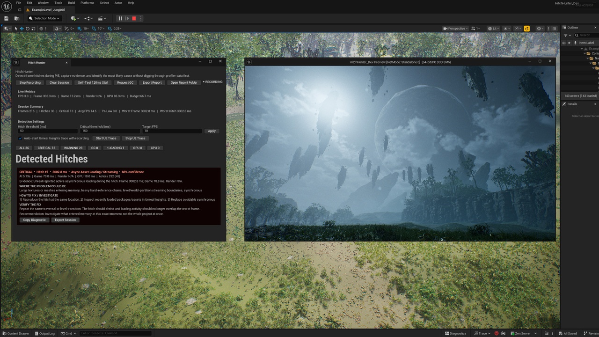Open the Platforms menu

tap(87, 3)
